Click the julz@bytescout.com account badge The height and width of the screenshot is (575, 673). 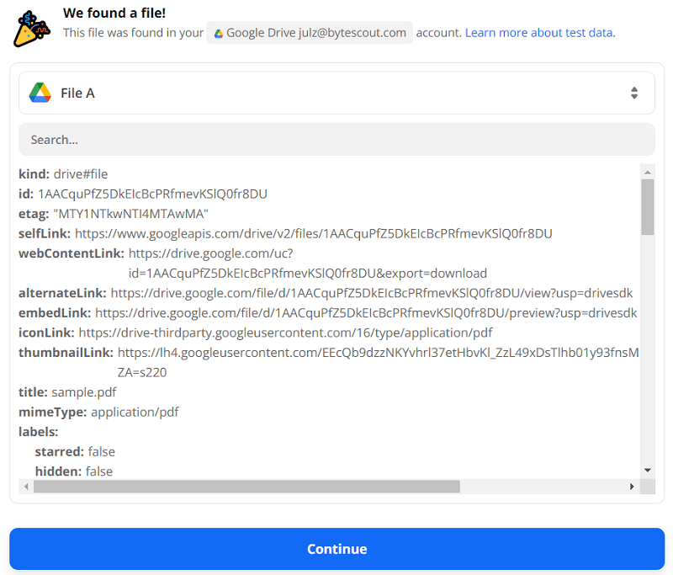click(310, 33)
